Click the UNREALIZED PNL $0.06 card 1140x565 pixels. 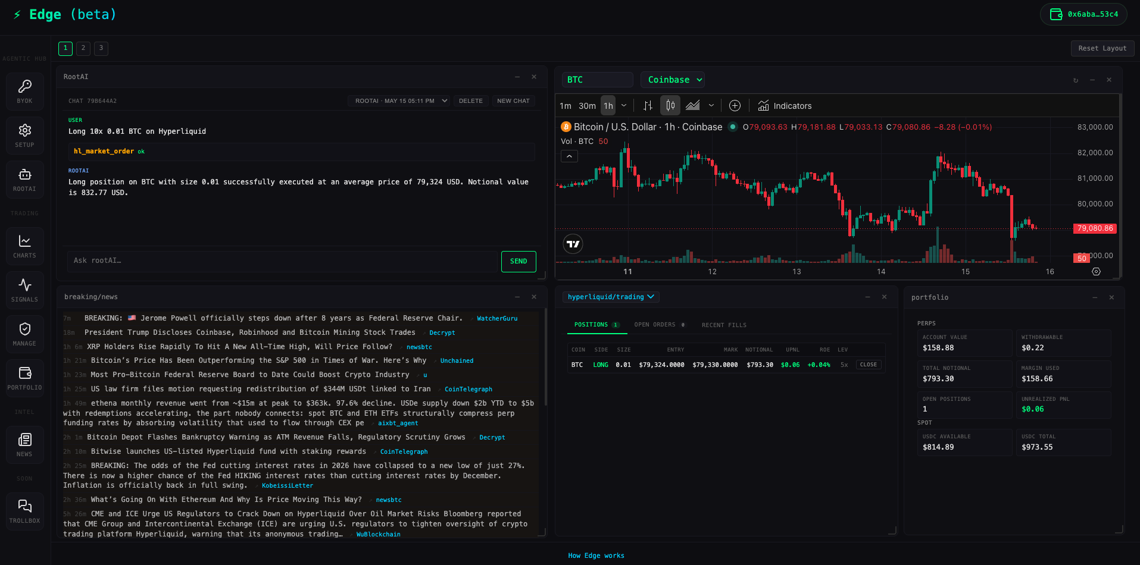[1063, 405]
